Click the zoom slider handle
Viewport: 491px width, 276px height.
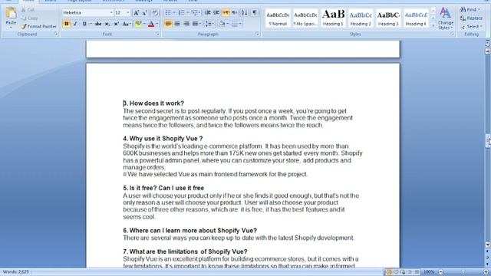[x=463, y=272]
